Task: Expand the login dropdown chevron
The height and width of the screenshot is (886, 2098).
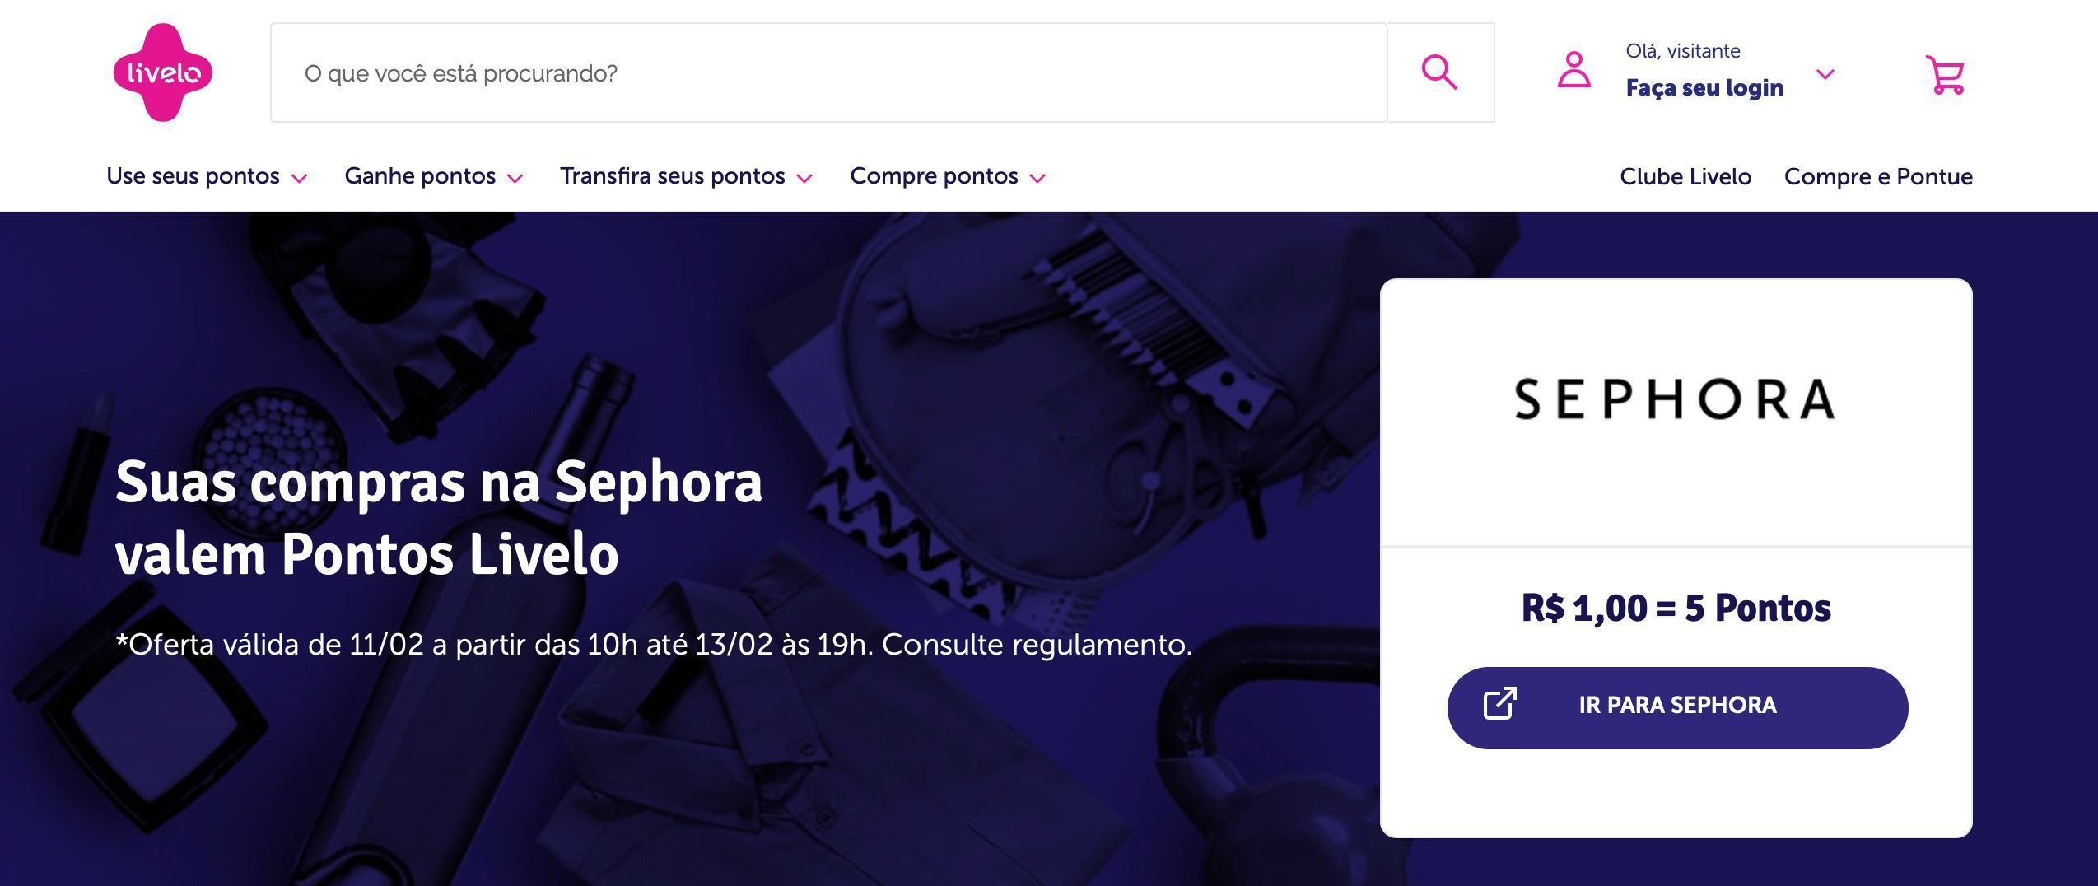Action: click(1825, 74)
